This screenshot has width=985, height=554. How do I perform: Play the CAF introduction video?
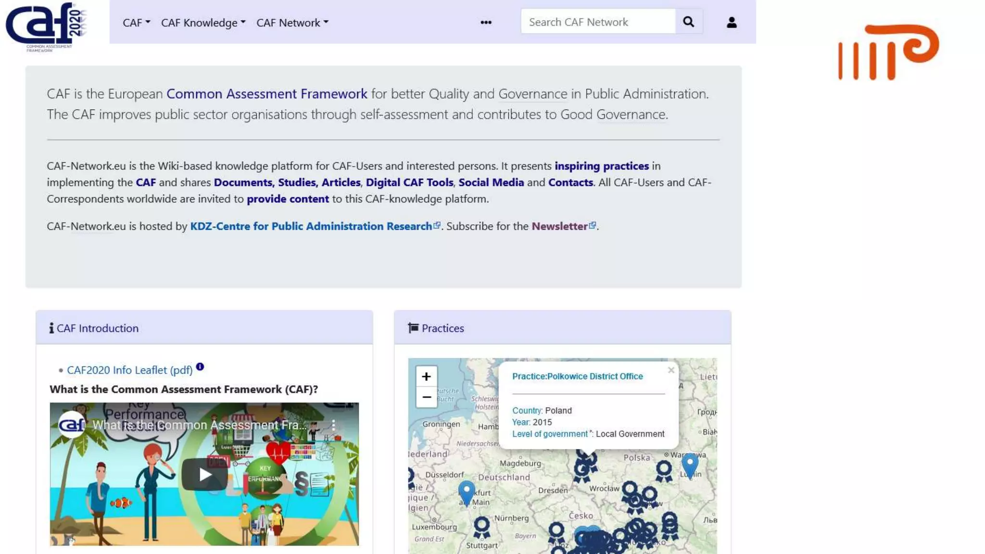click(x=204, y=474)
